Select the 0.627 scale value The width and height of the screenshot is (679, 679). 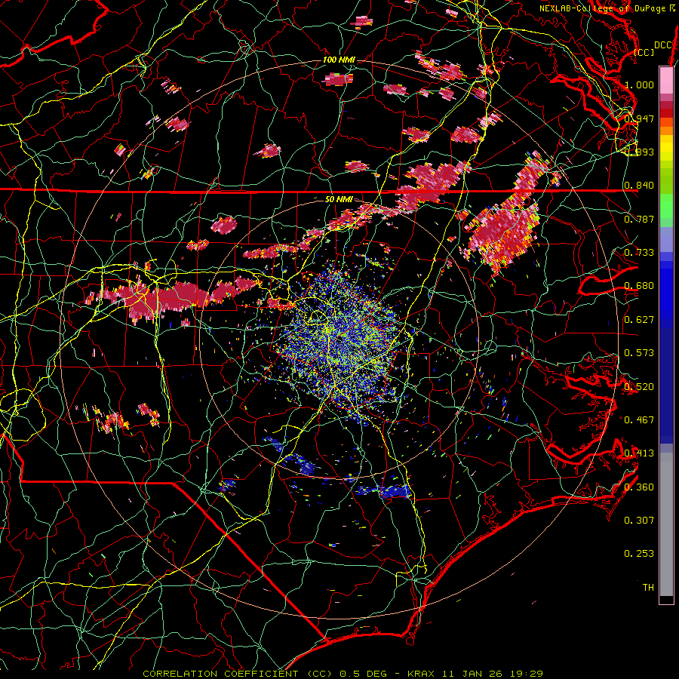pyautogui.click(x=639, y=319)
